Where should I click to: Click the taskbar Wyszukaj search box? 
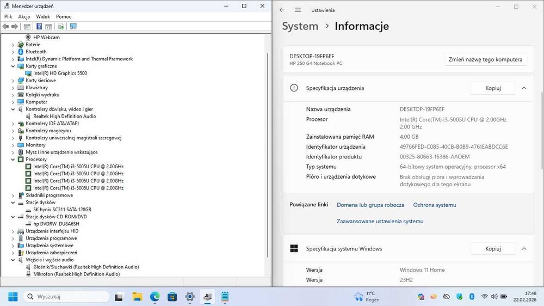coord(66,297)
